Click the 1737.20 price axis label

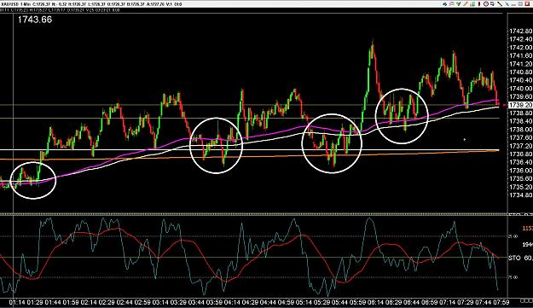[520, 146]
